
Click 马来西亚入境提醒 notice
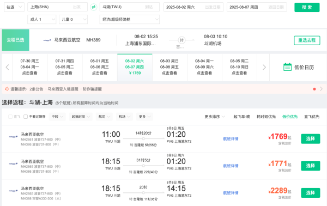(x=63, y=89)
